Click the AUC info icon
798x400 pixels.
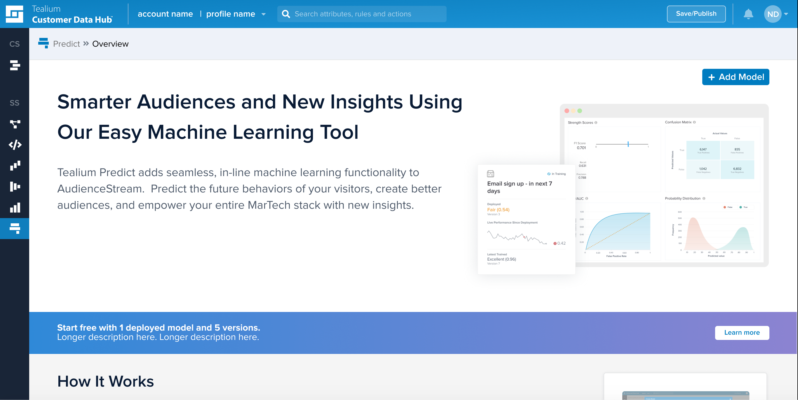(587, 198)
